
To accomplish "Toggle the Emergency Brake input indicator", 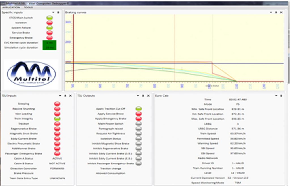I will [x=50, y=38].
